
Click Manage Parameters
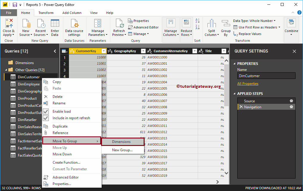pos(98,27)
